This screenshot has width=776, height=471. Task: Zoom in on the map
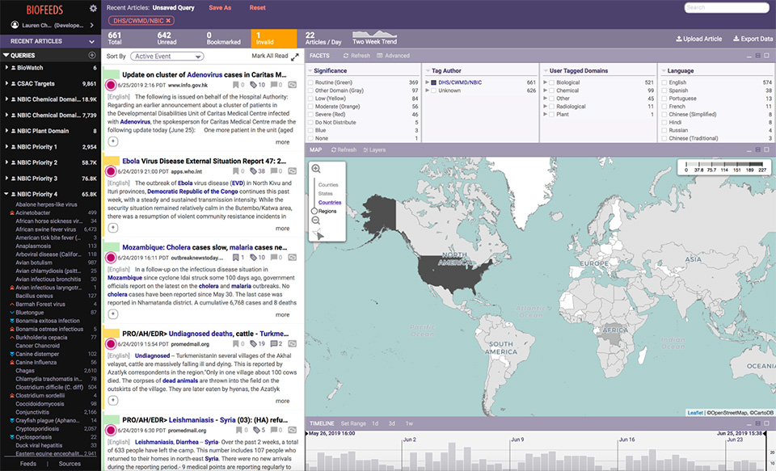[x=316, y=169]
